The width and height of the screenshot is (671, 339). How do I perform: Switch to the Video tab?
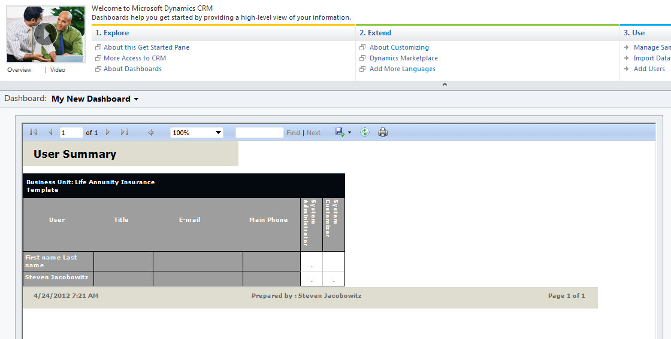click(58, 70)
